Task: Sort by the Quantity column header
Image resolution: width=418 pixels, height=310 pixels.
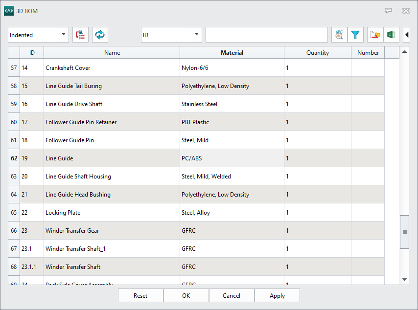Action: point(318,53)
